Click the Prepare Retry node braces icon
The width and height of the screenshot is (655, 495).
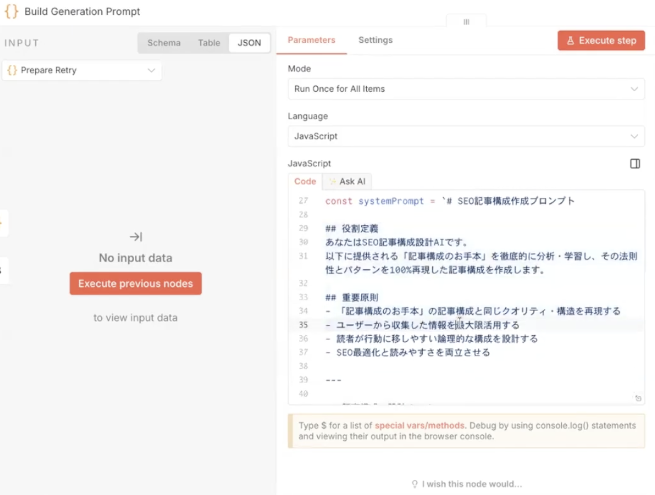coord(12,70)
